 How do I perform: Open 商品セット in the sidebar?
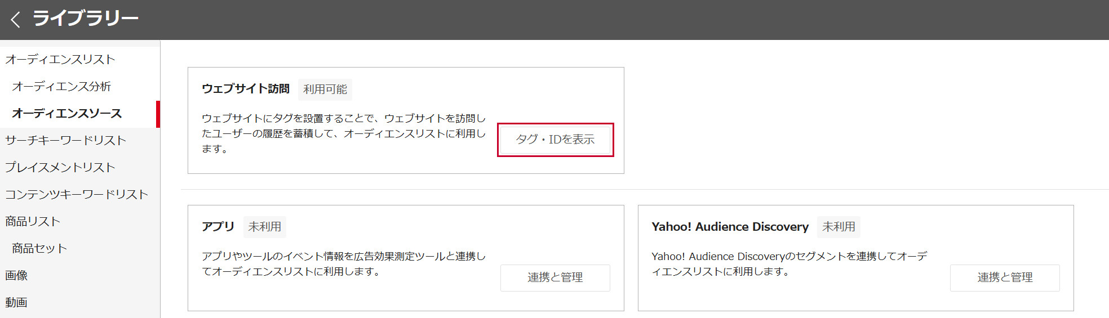(39, 249)
